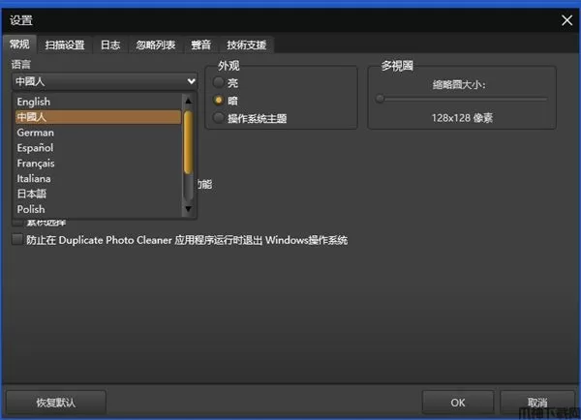The width and height of the screenshot is (581, 420).
Task: Select the 暗 appearance radio button
Action: (x=219, y=101)
